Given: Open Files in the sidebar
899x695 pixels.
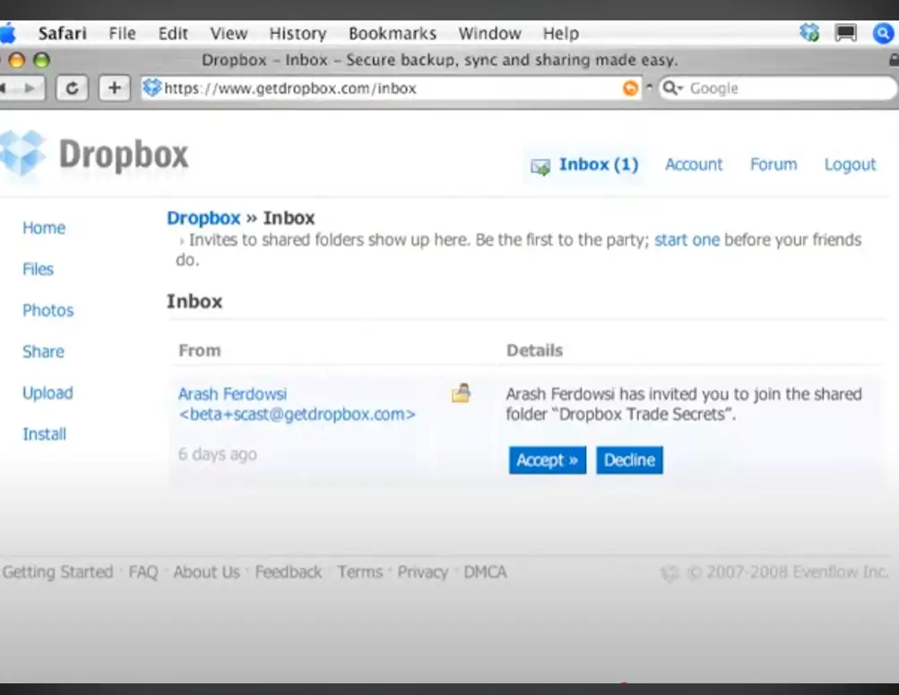Looking at the screenshot, I should coord(38,270).
